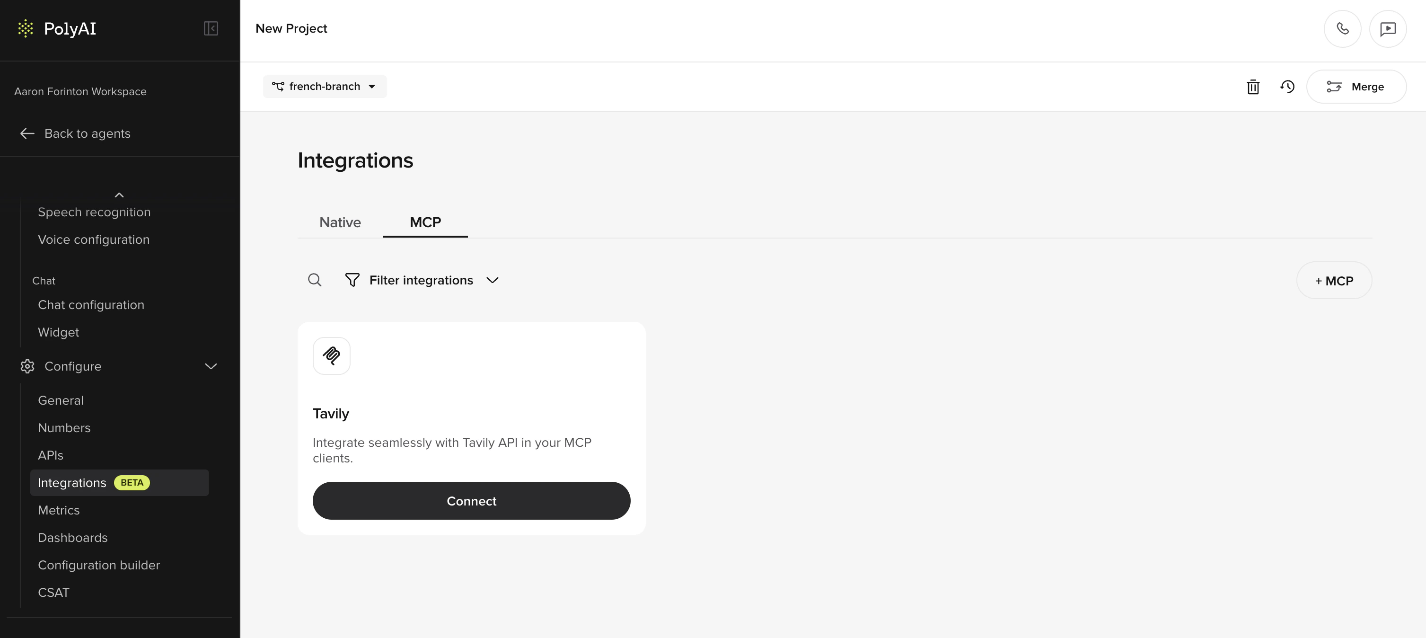Open the french-branch selector dropdown
The image size is (1426, 638).
[x=325, y=87]
